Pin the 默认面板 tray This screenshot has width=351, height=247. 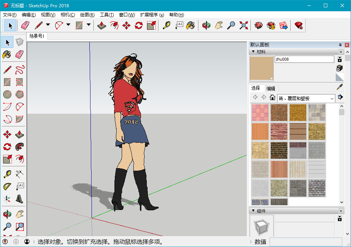pyautogui.click(x=340, y=45)
